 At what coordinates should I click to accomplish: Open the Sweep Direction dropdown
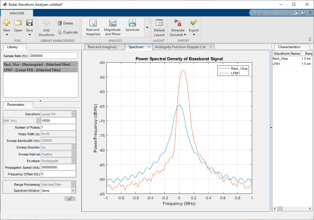[73, 147]
